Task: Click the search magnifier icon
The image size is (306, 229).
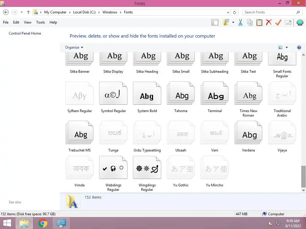Action: 298,12
